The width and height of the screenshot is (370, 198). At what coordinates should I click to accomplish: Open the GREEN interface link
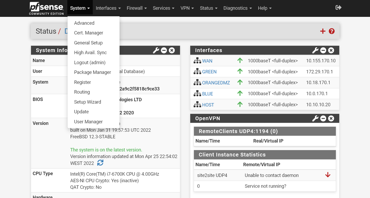coord(209,72)
